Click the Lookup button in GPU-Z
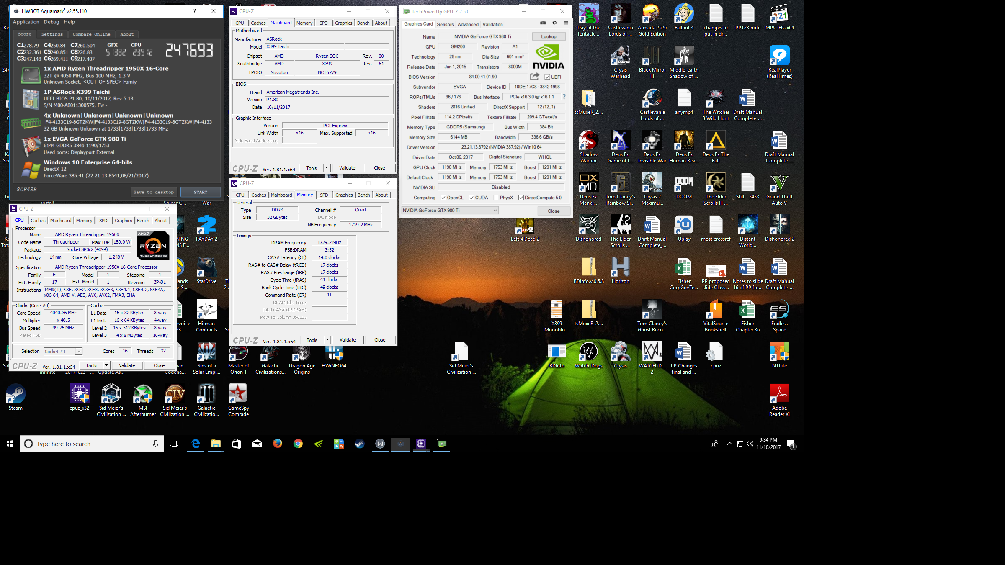Screen dimensions: 1005x565 coord(549,36)
